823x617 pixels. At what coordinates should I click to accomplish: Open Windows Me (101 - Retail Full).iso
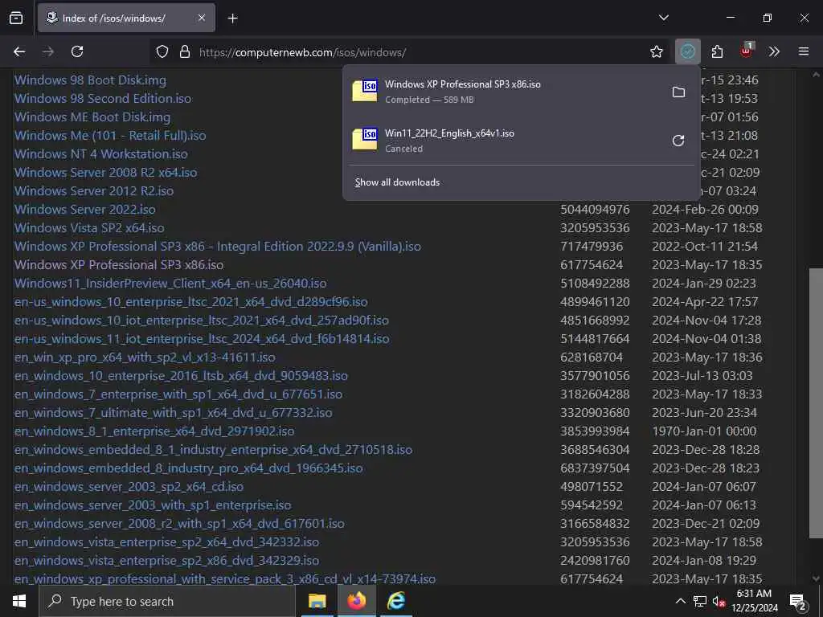(110, 135)
